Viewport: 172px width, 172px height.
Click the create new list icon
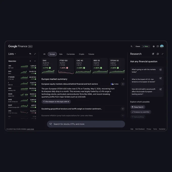[30, 54]
